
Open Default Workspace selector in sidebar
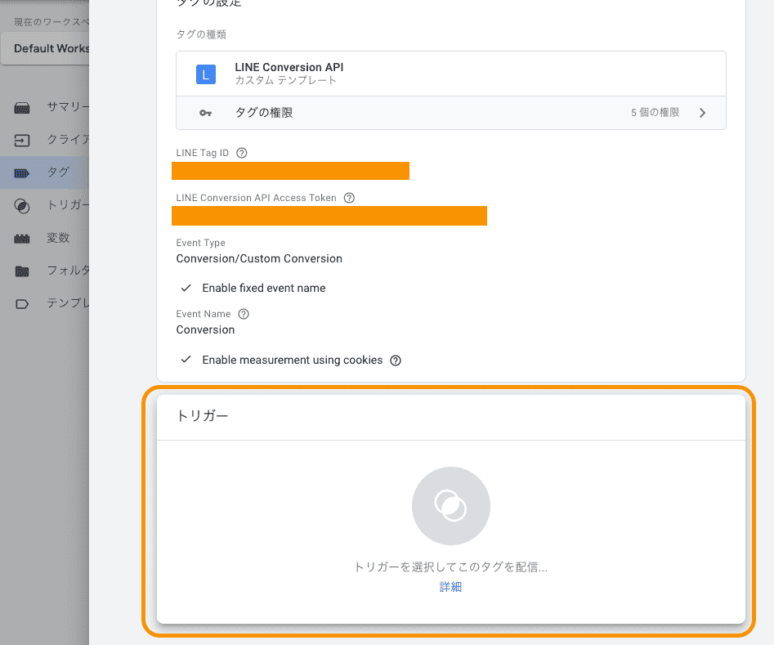[45, 48]
